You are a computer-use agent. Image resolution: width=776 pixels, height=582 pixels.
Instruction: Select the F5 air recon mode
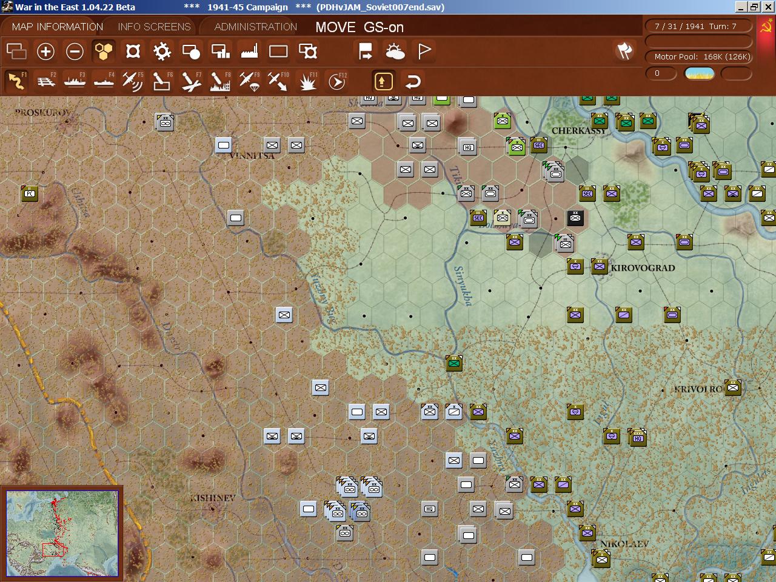[133, 81]
